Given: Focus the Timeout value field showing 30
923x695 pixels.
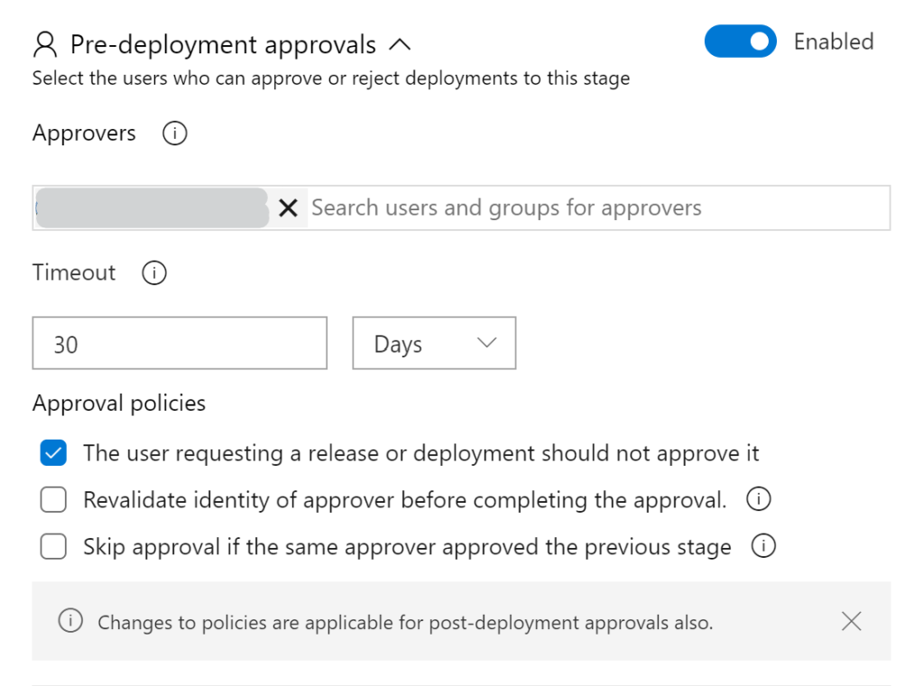Looking at the screenshot, I should 180,343.
